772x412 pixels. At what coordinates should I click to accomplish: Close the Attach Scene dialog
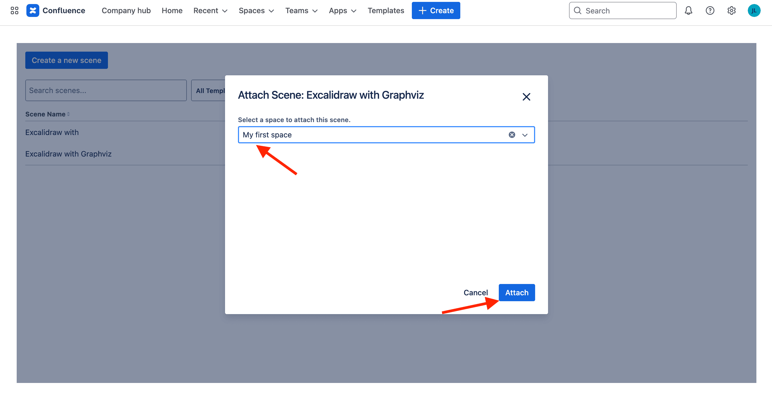(x=526, y=97)
